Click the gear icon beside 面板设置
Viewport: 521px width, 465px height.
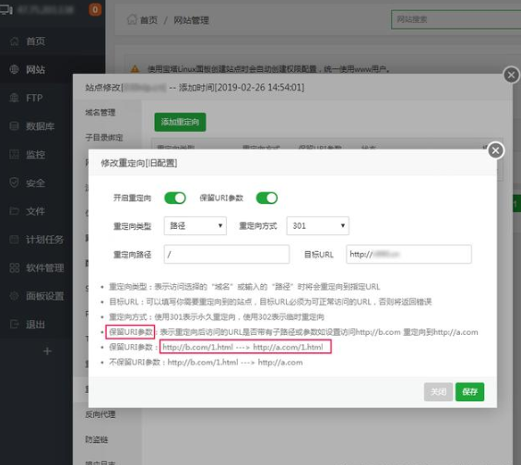pos(14,296)
